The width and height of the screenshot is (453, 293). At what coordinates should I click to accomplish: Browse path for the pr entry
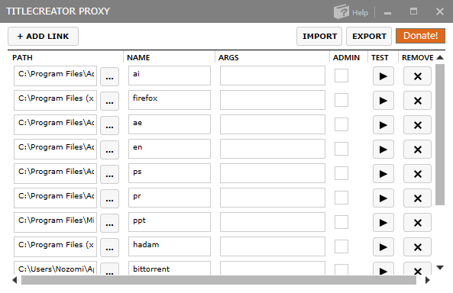[109, 198]
